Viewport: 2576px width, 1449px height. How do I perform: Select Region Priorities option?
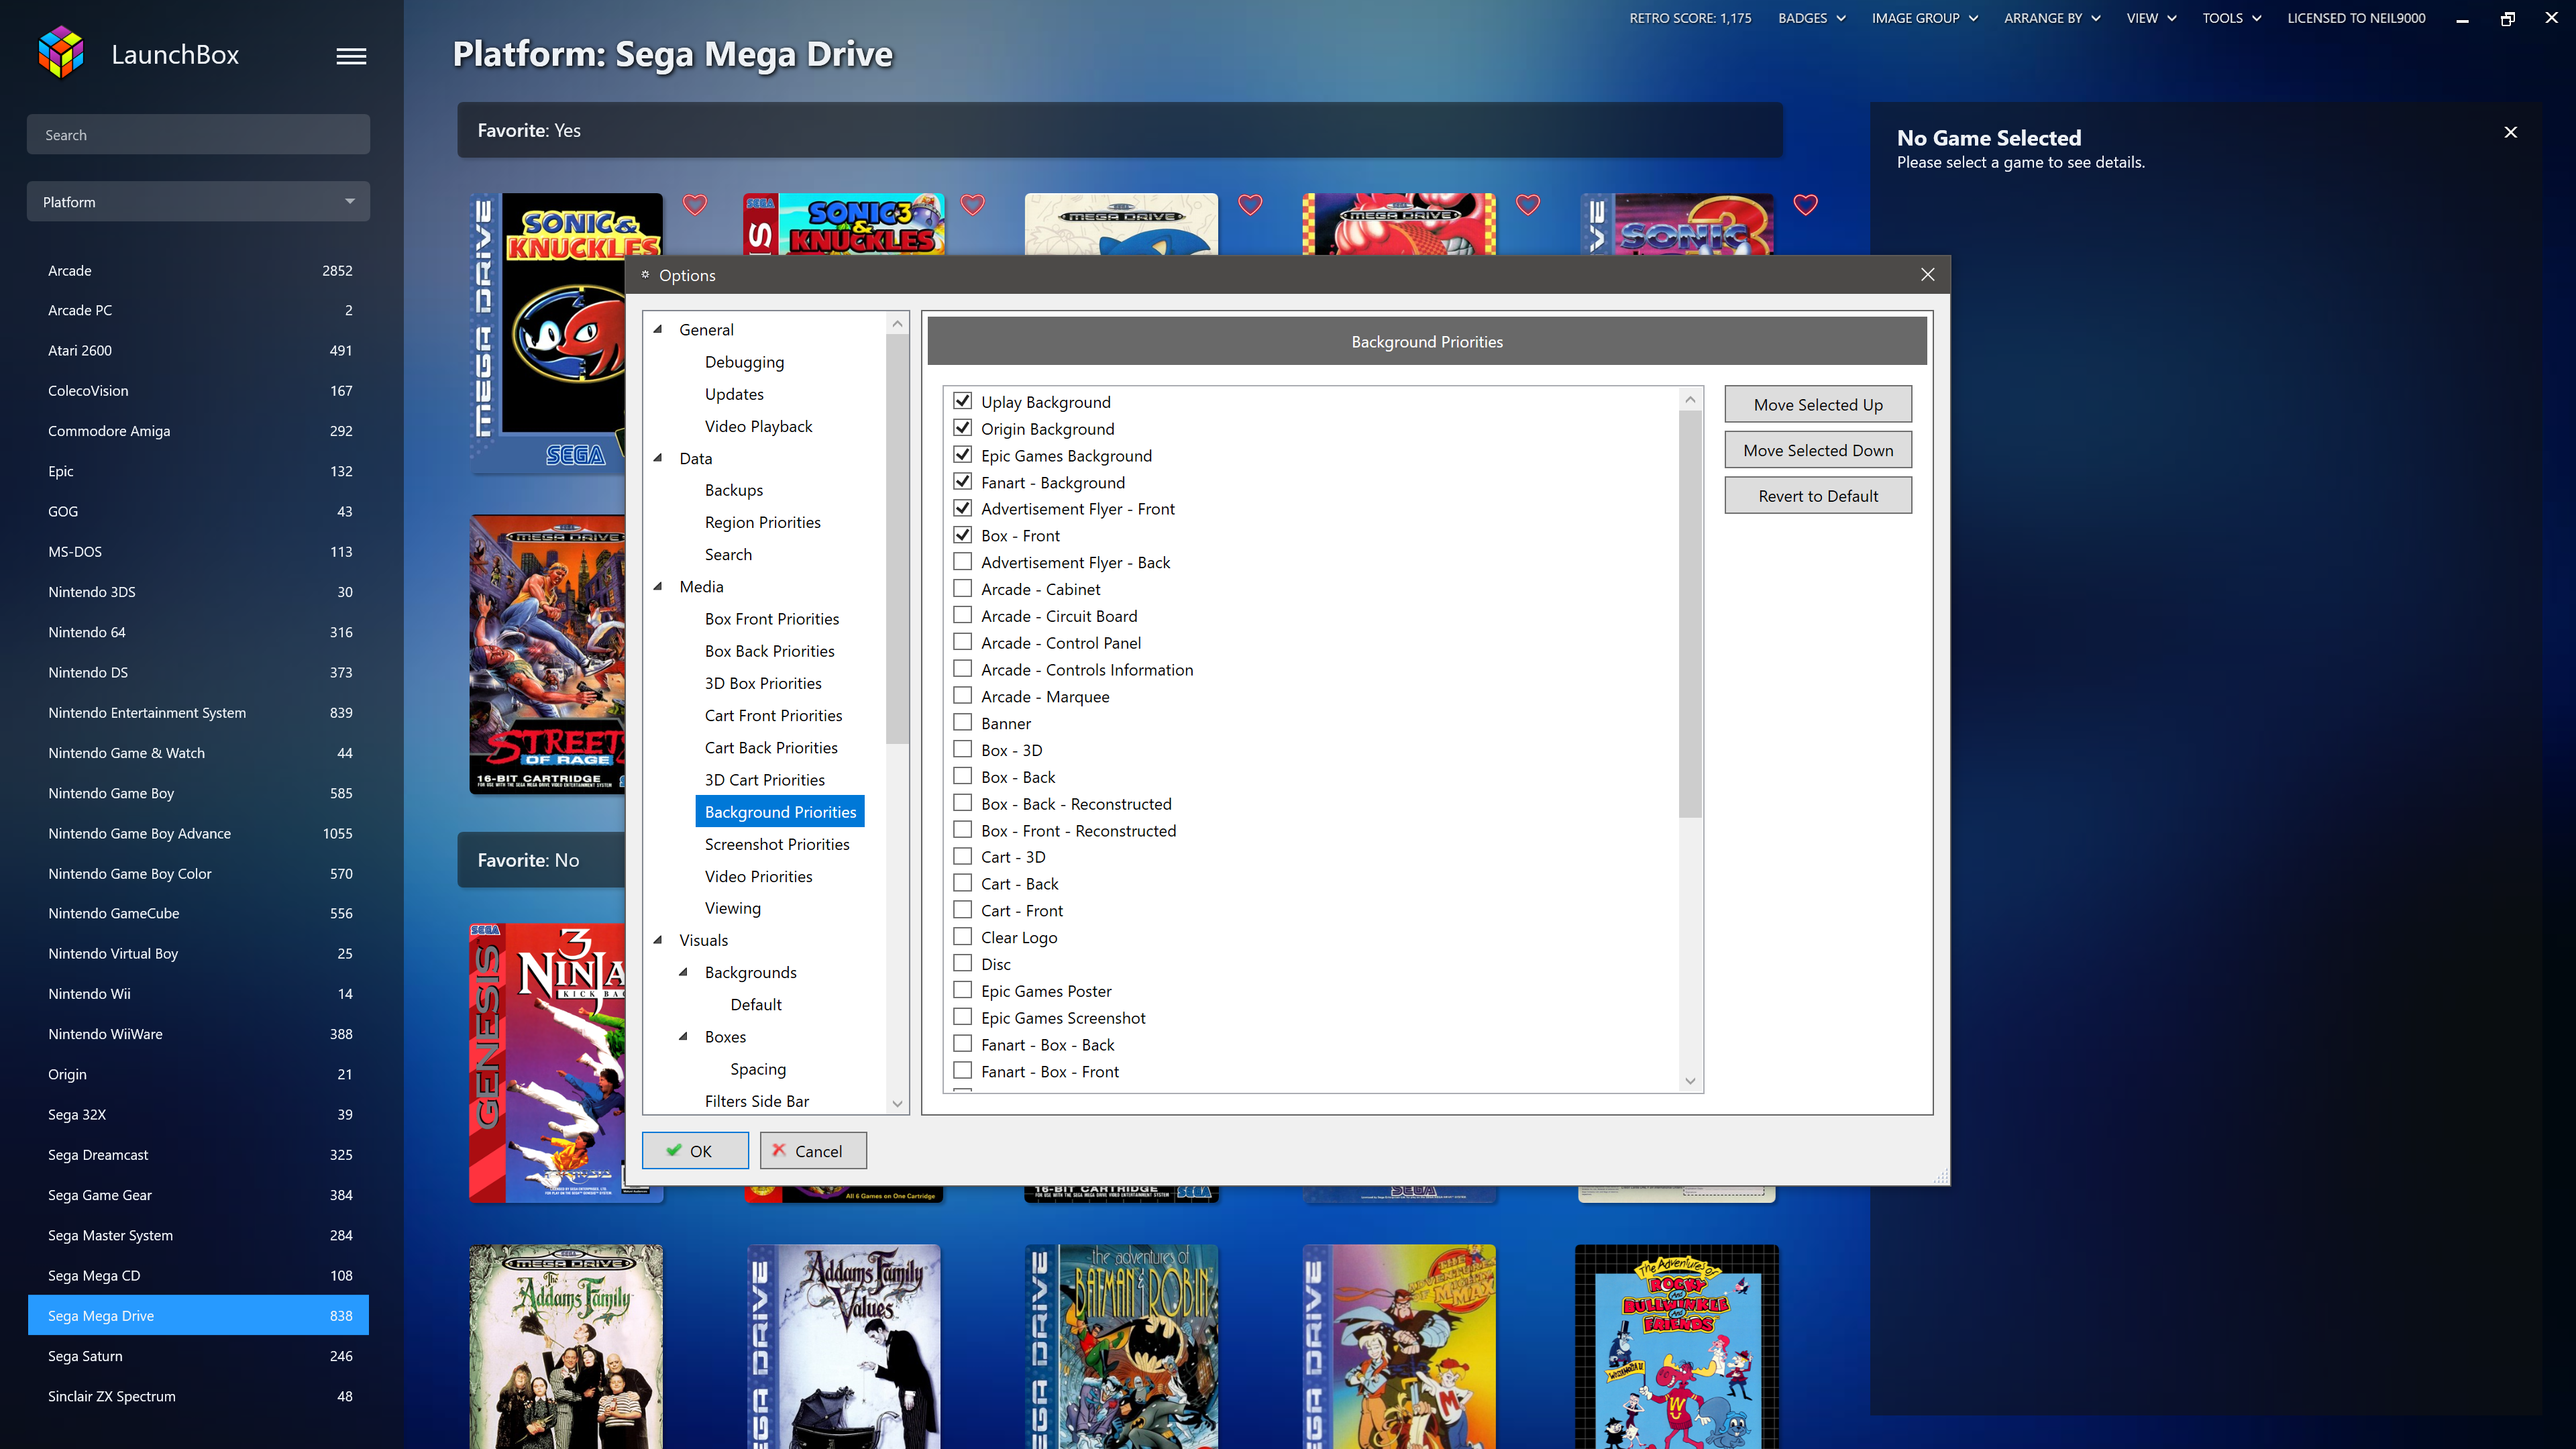click(x=762, y=522)
